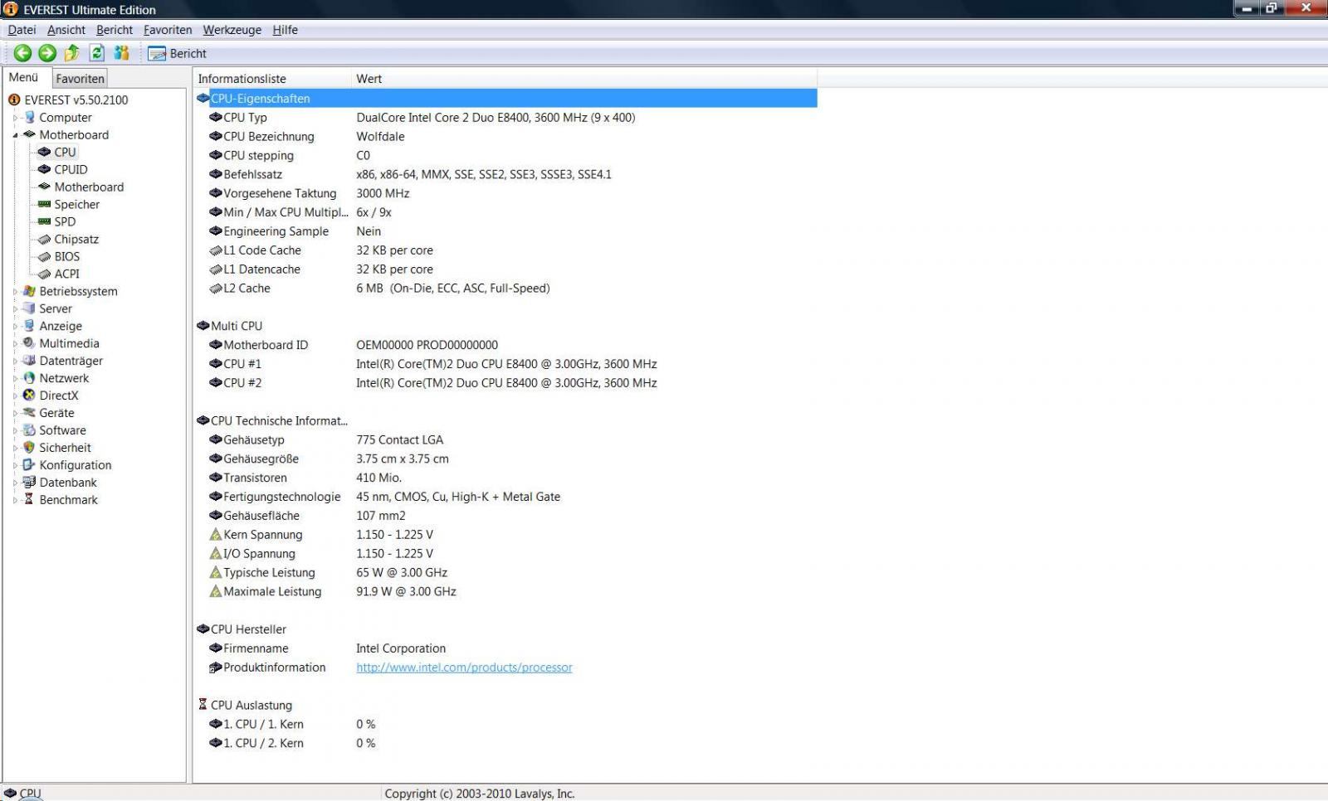Screen dimensions: 1328x801
Task: Select the CPUID chip icon
Action: 45,169
